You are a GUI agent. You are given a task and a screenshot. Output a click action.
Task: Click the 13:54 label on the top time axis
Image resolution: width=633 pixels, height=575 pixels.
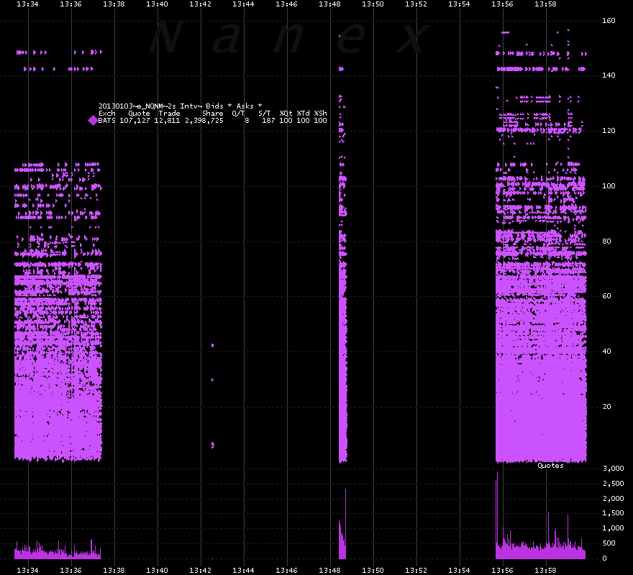(459, 4)
